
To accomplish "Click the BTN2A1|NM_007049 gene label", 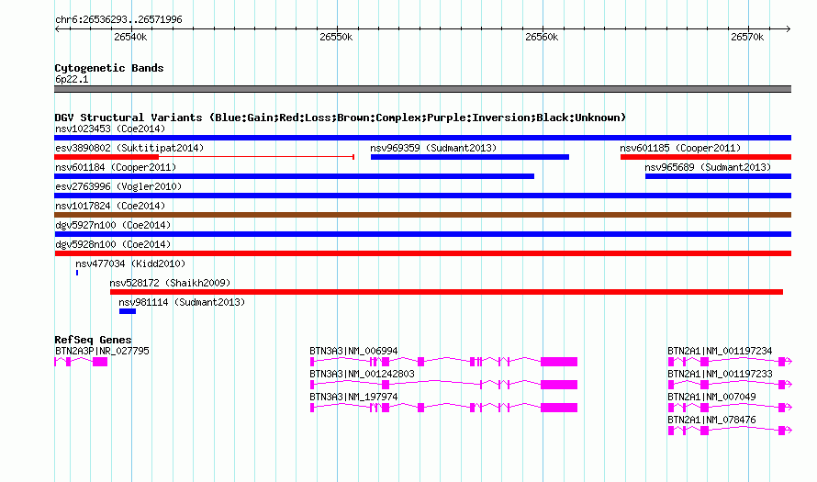I will click(711, 397).
